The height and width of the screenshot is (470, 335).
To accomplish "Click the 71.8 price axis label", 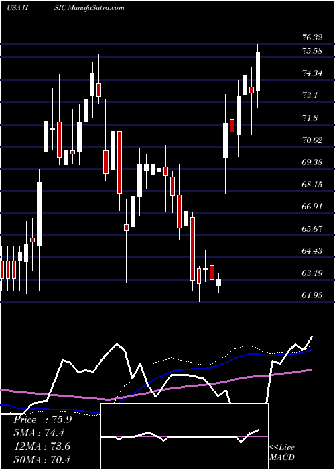I will coord(310,117).
